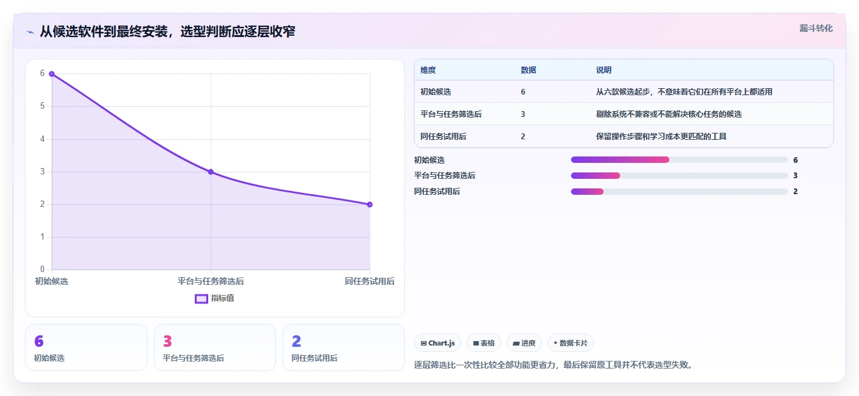Click the x-axis label 初始候选
Screen dimensions: 859x396
52,281
